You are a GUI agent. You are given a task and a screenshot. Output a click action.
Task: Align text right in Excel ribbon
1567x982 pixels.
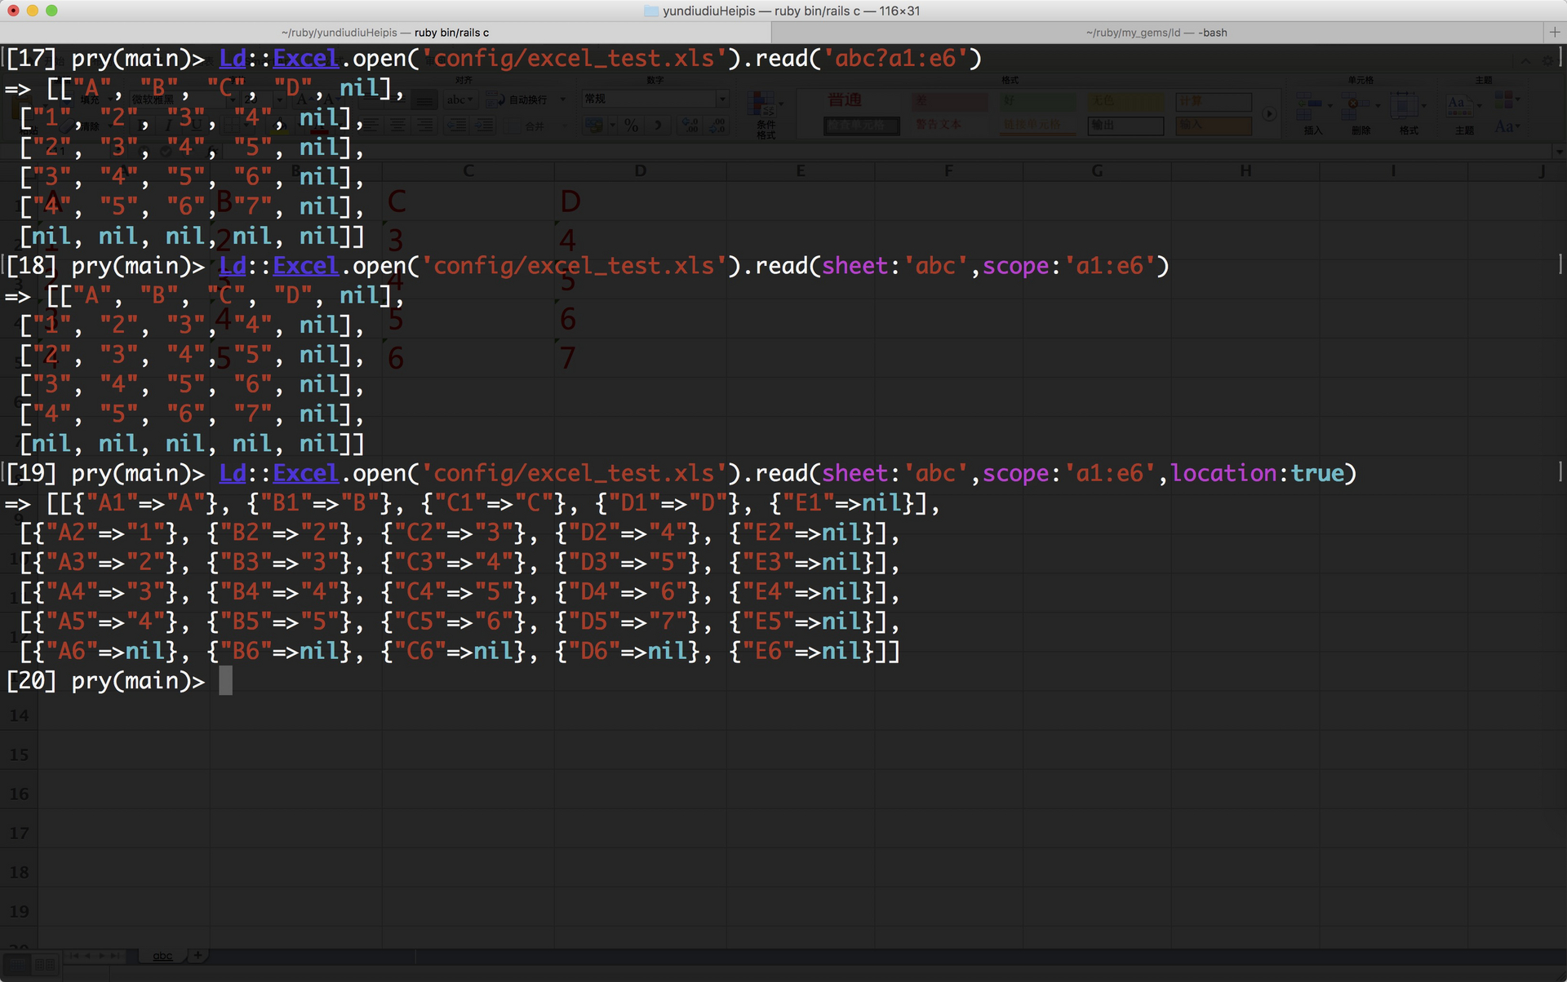pyautogui.click(x=424, y=126)
